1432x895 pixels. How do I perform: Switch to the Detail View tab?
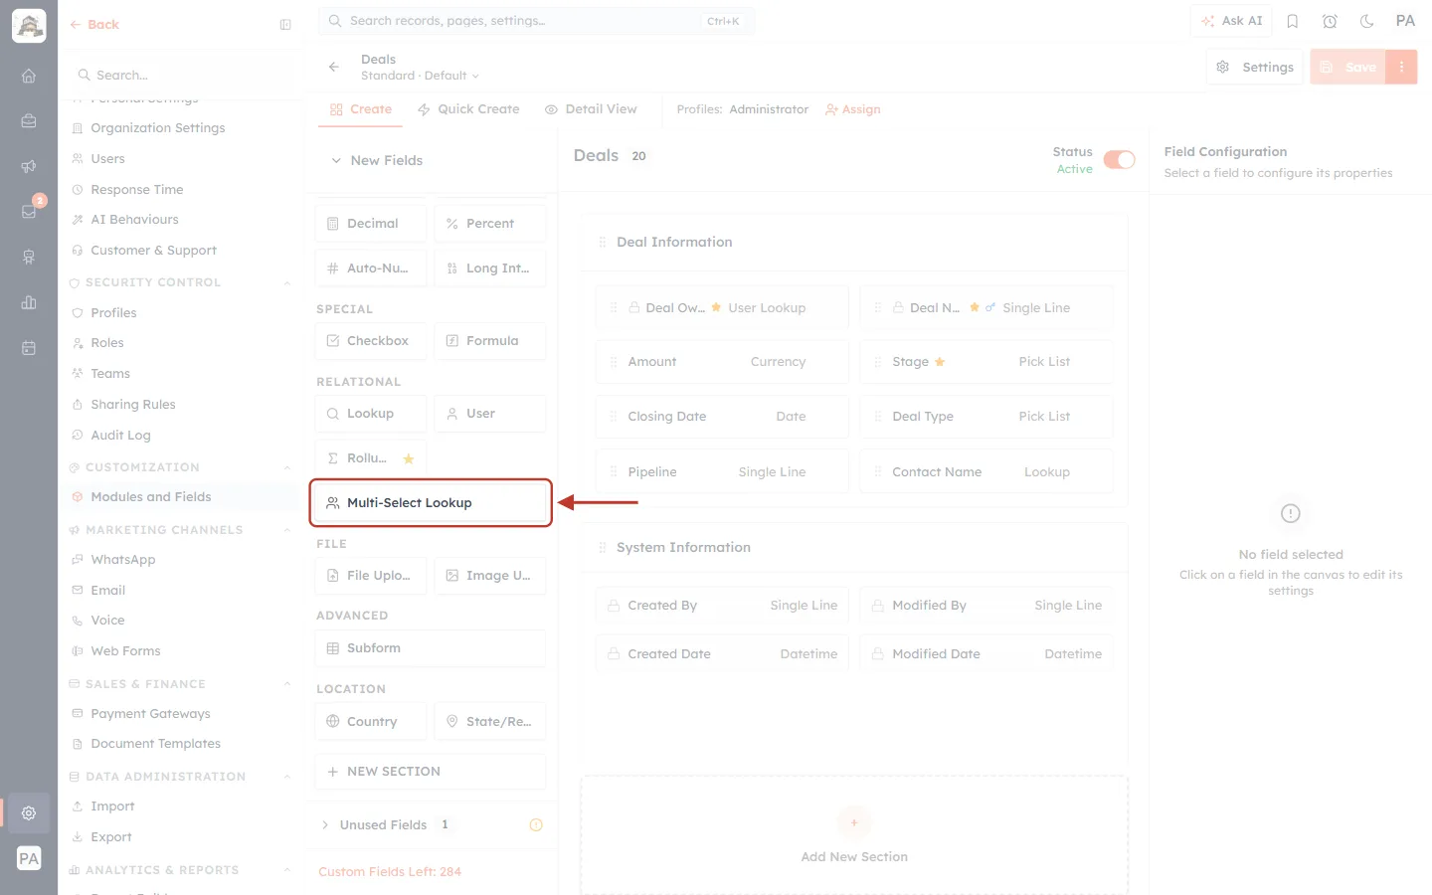(591, 109)
